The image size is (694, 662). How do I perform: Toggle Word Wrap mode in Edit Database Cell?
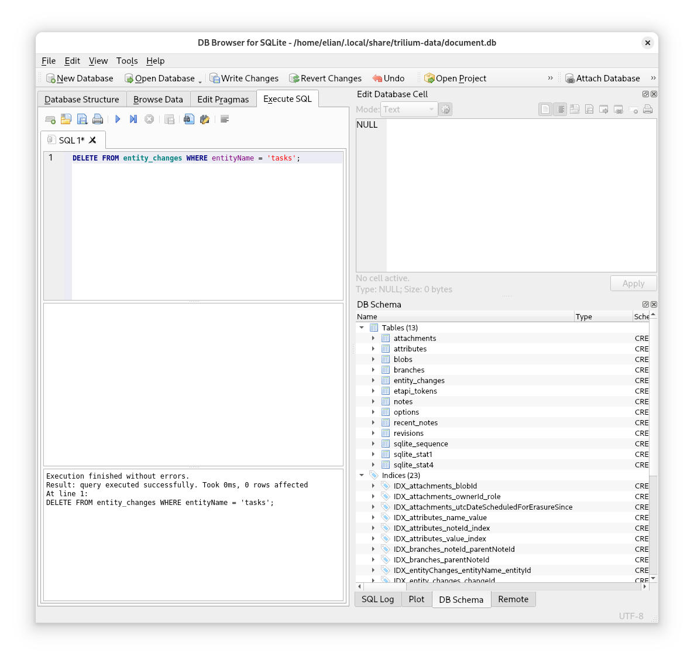tap(559, 109)
